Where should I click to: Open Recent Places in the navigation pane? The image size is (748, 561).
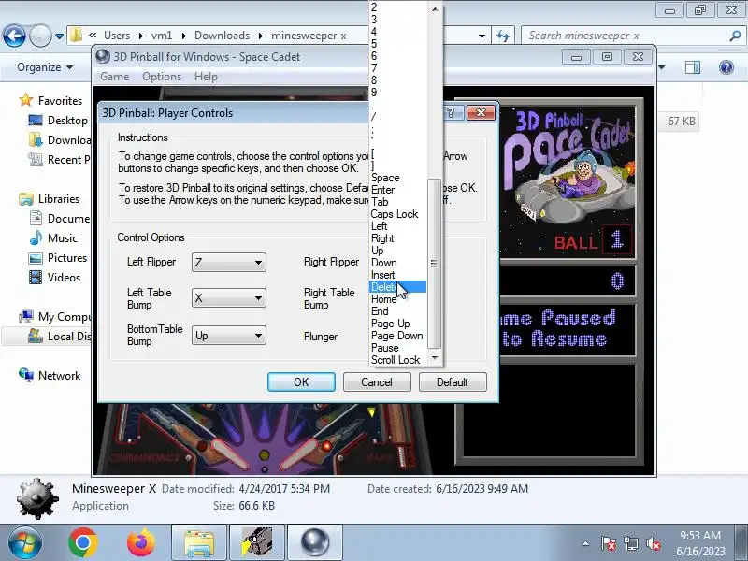click(59, 159)
